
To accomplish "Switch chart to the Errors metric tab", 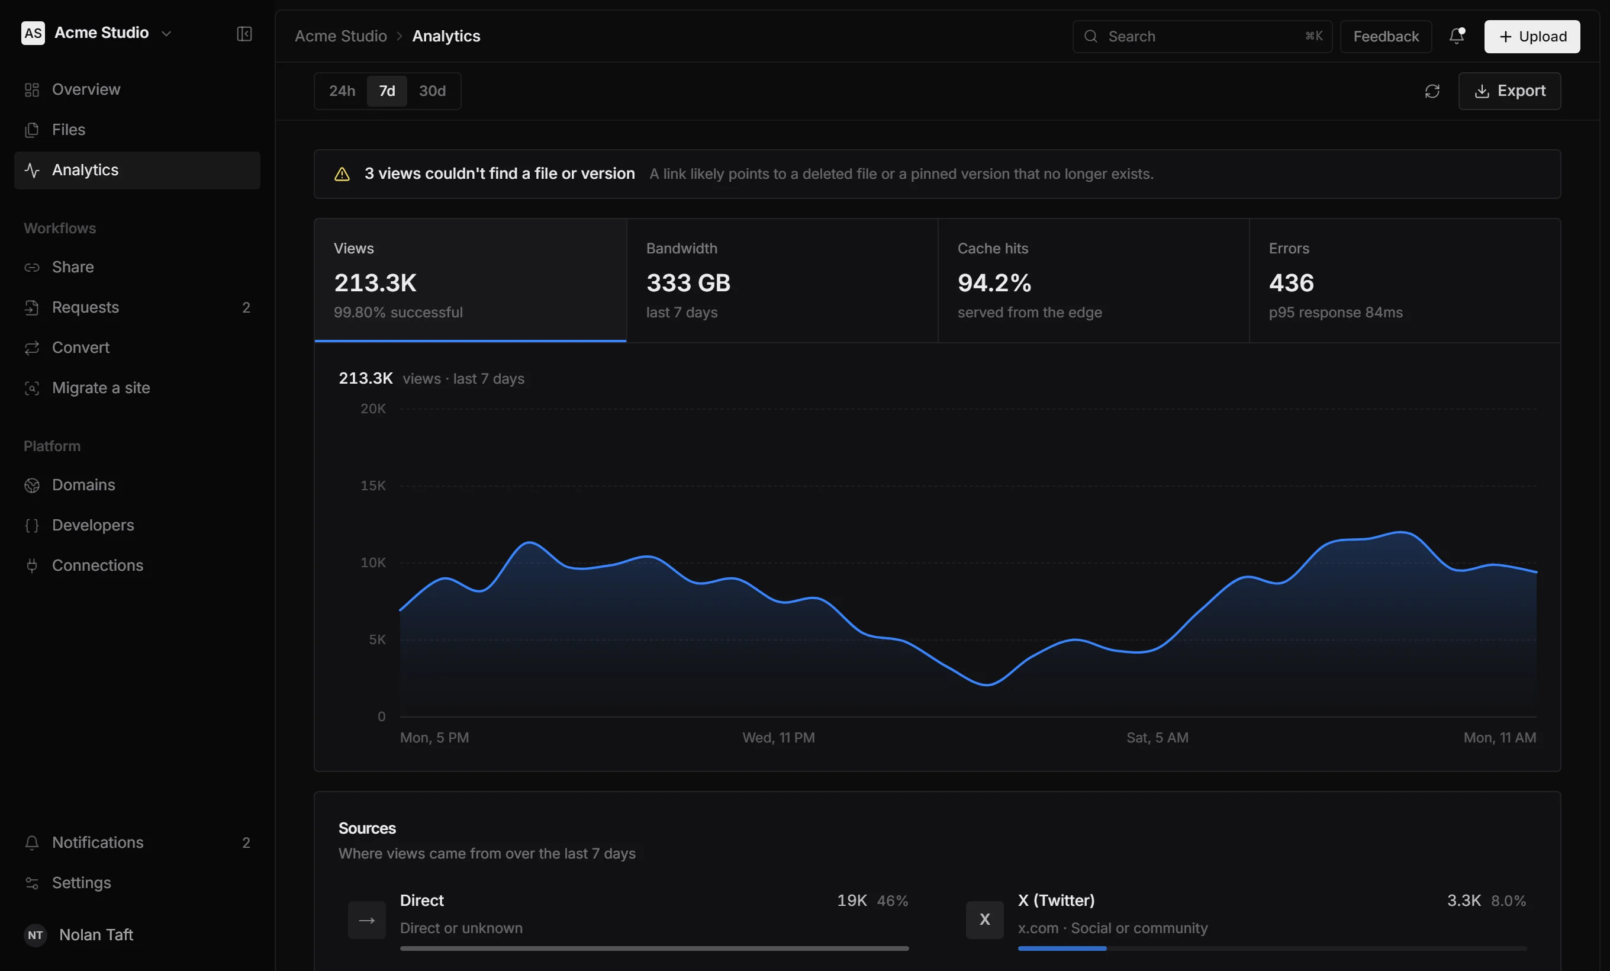I will click(x=1405, y=280).
